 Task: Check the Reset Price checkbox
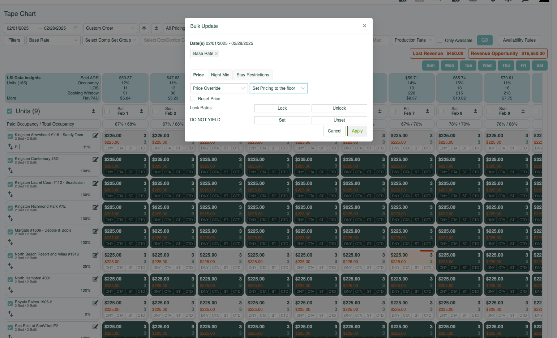[x=193, y=98]
